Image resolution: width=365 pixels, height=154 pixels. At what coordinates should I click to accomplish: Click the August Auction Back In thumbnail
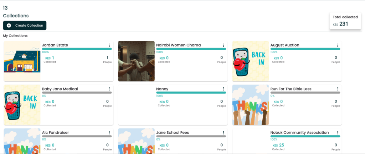(x=251, y=61)
